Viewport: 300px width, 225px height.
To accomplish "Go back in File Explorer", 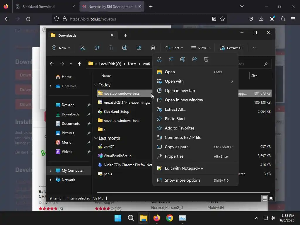I will pyautogui.click(x=52, y=64).
